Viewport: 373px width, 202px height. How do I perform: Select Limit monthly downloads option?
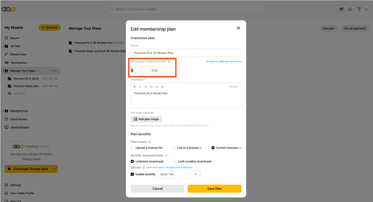pos(192,161)
